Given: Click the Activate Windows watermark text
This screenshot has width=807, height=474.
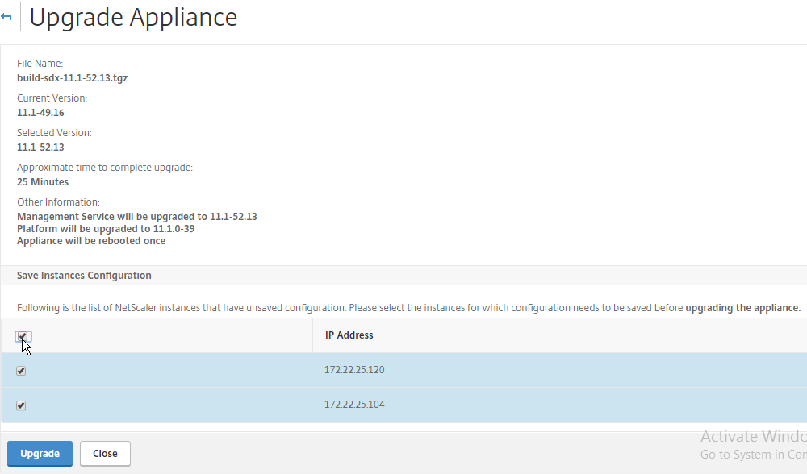Looking at the screenshot, I should tap(754, 436).
